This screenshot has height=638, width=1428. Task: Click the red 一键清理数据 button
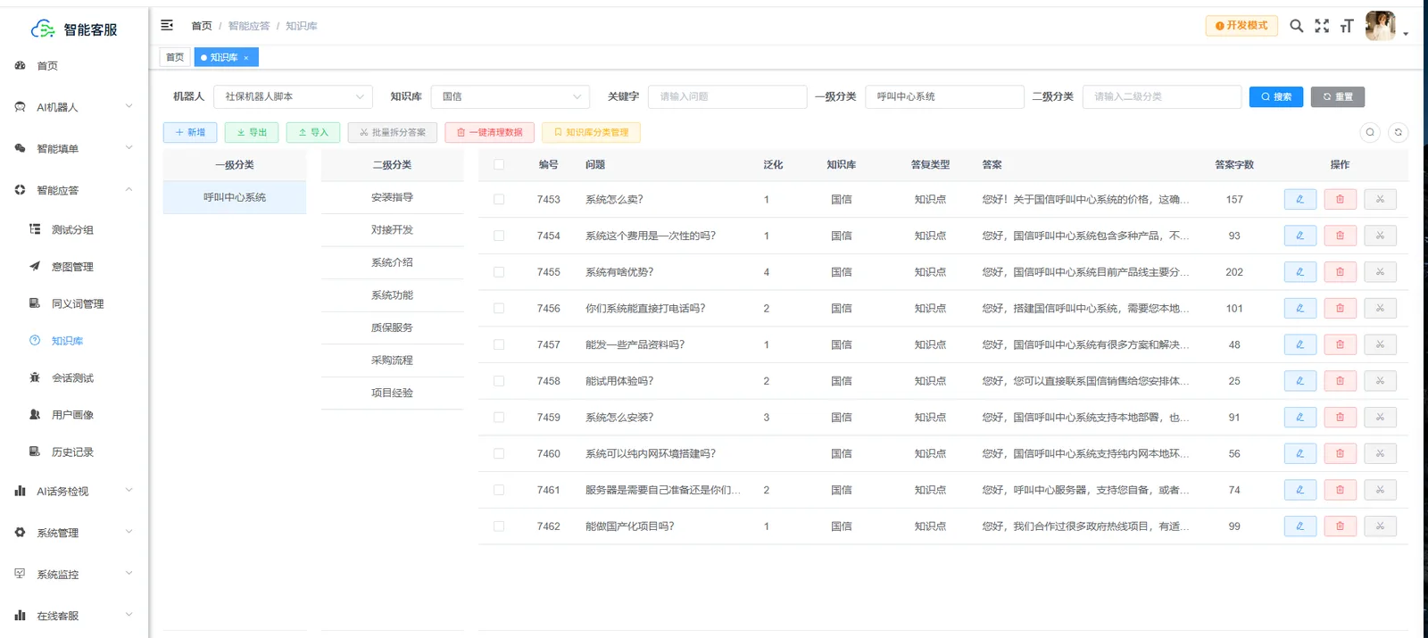489,132
